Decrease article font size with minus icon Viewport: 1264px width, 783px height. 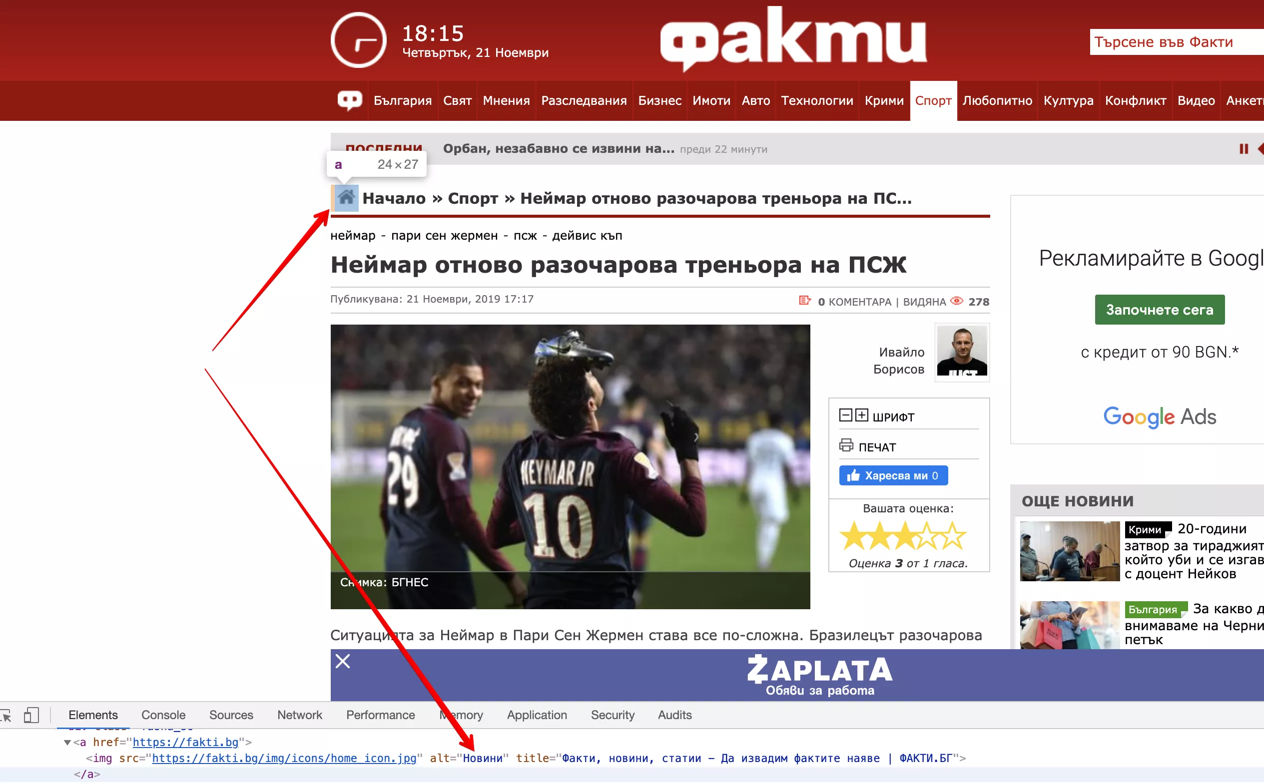coord(845,415)
